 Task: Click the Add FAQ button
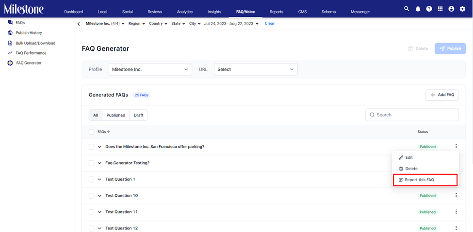click(442, 95)
